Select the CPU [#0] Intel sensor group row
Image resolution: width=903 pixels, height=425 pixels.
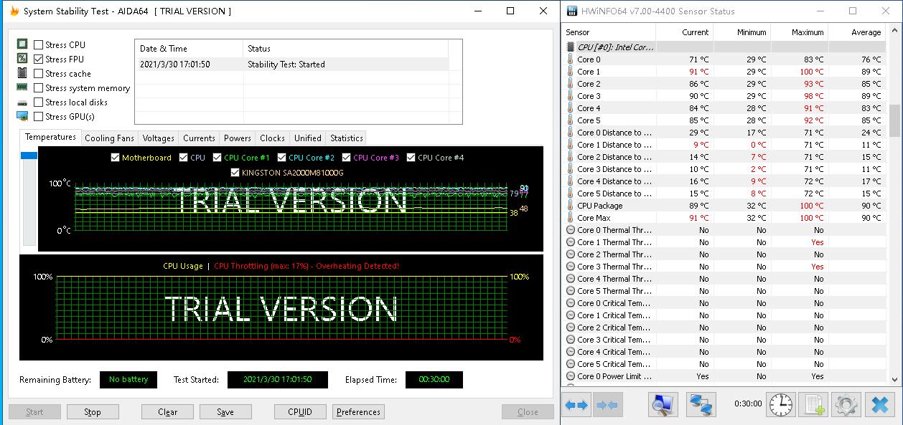coord(616,47)
